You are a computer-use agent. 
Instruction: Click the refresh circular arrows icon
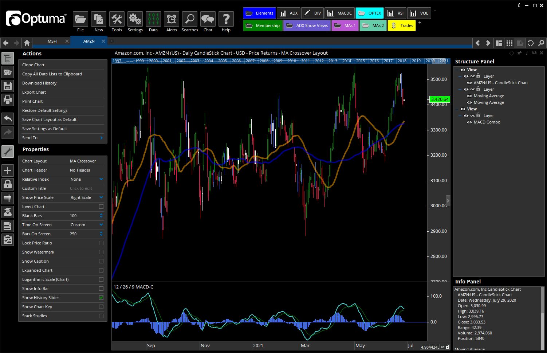(531, 43)
